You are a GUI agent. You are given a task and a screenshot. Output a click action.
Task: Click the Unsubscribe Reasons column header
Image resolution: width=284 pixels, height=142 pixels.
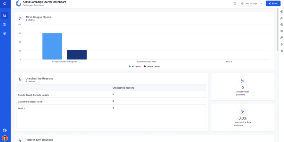point(123,88)
